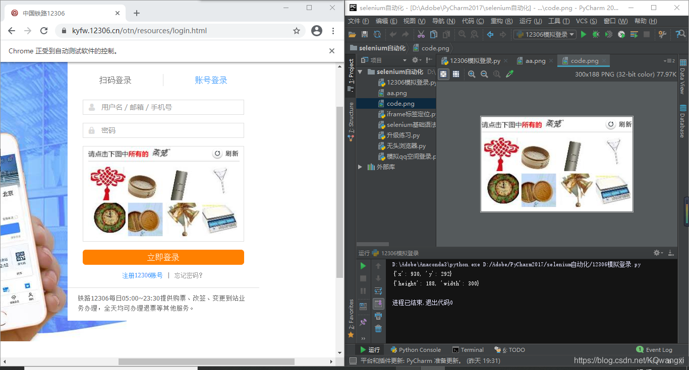This screenshot has width=689, height=370.
Task: Zoom out of code.png with magnifier minus icon
Action: tap(484, 74)
